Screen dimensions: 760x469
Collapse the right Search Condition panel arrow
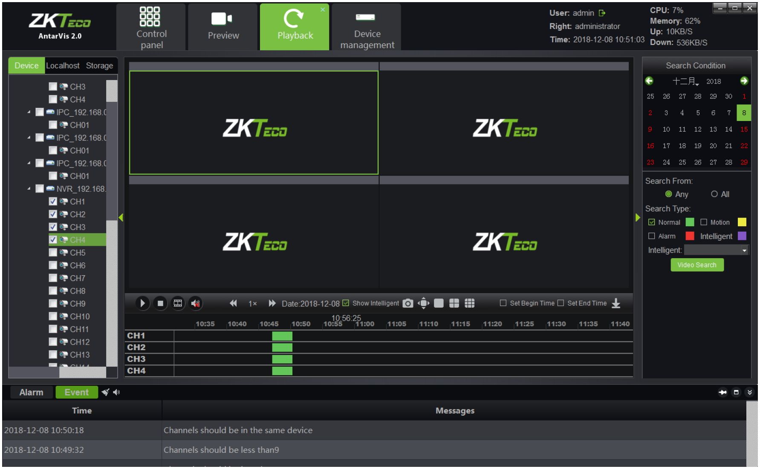click(638, 218)
